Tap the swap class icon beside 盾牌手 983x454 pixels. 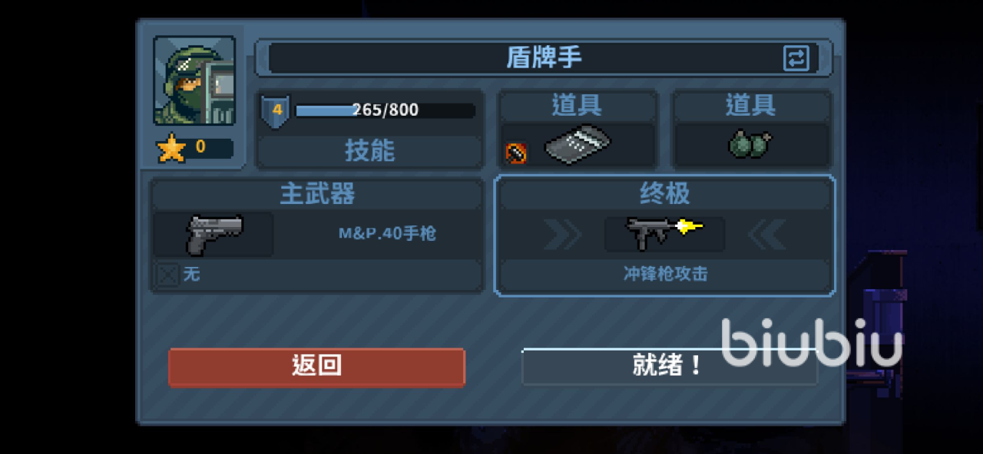796,58
